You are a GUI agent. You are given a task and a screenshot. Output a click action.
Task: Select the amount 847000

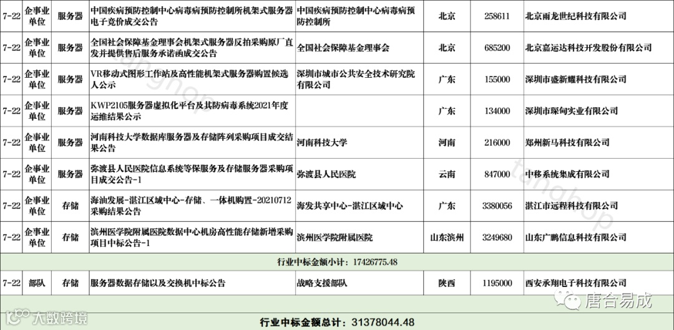coord(497,174)
